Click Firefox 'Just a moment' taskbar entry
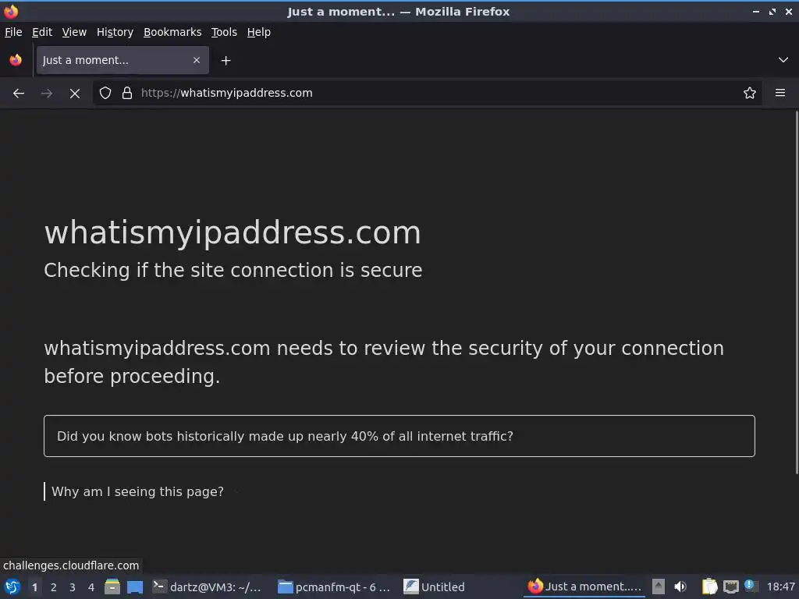The height and width of the screenshot is (599, 799). (584, 587)
